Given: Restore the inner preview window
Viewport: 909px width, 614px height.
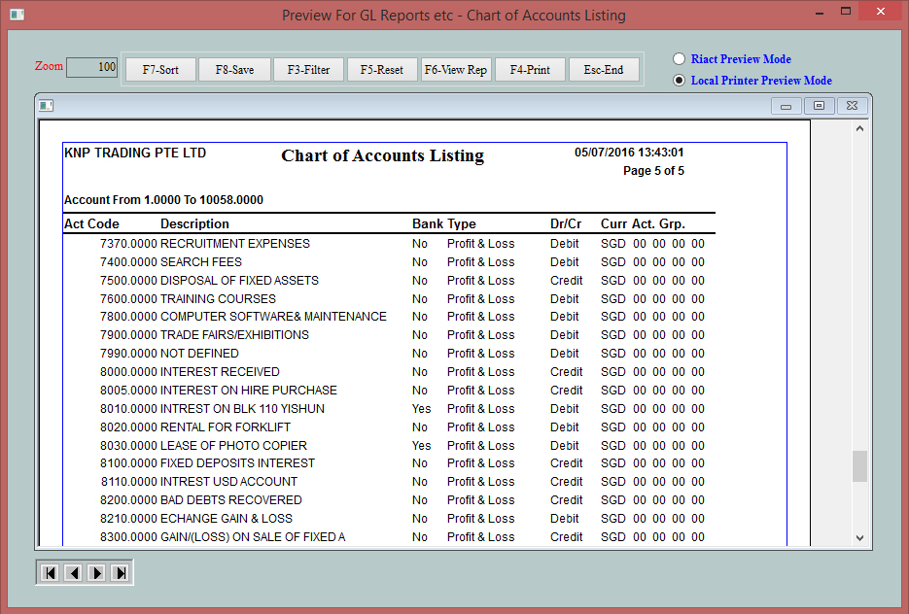Looking at the screenshot, I should point(819,106).
